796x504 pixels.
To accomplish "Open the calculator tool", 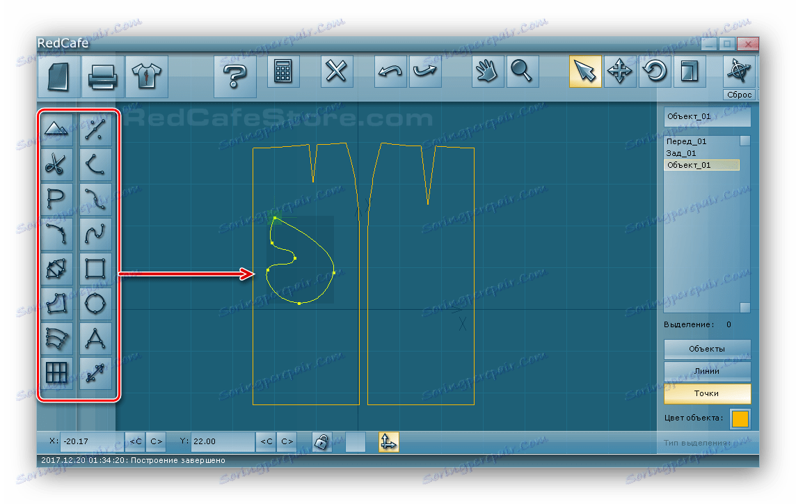I will point(282,71).
